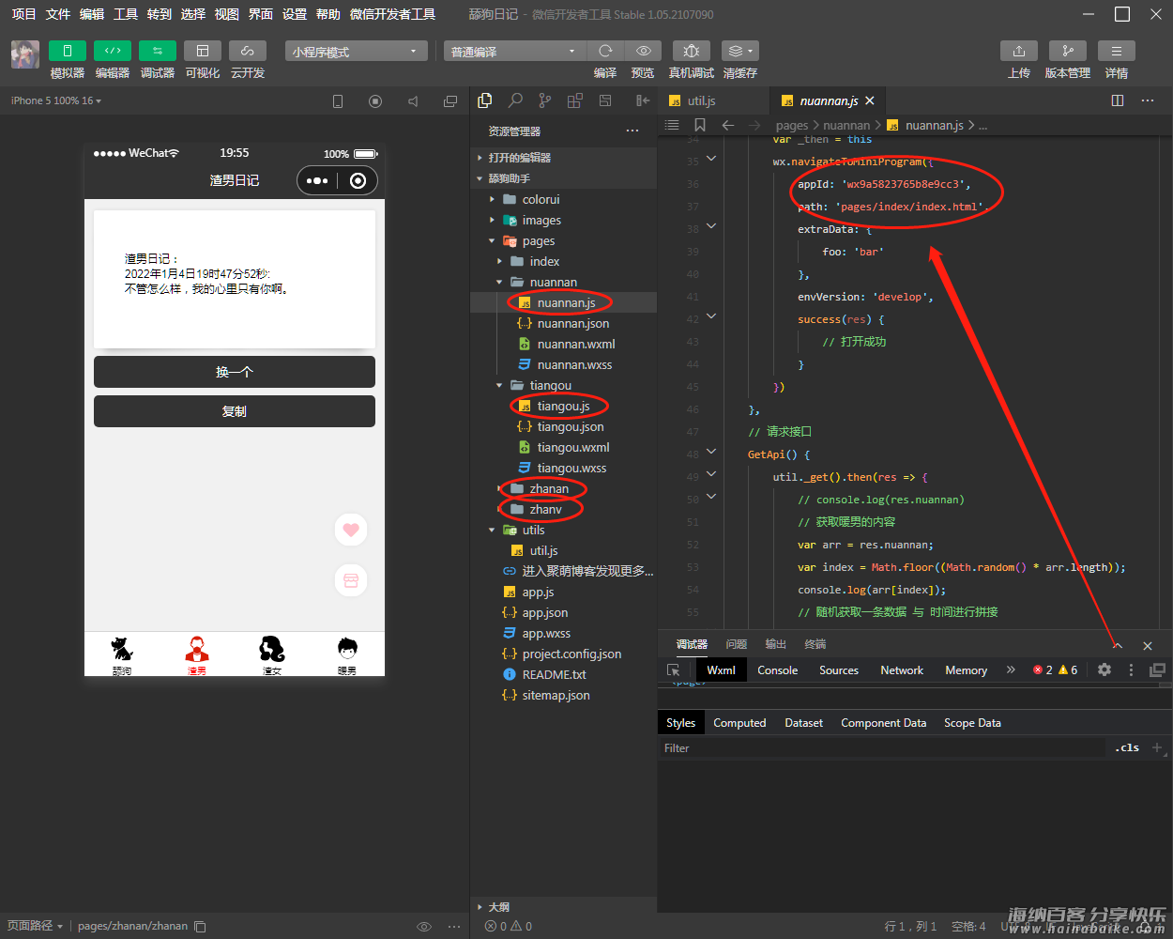Open the 问题 problems tab
This screenshot has height=939, width=1173.
737,644
